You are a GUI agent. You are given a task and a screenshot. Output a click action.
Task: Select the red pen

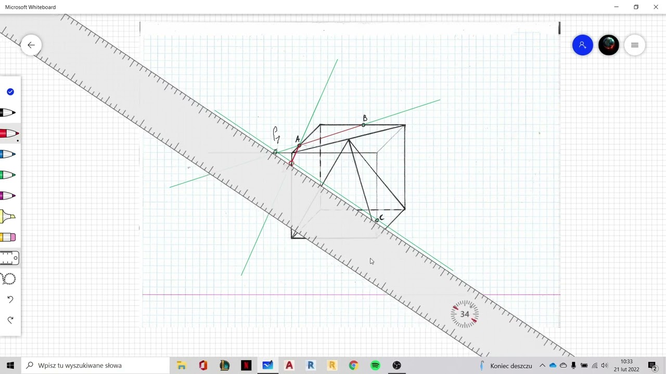pyautogui.click(x=9, y=133)
